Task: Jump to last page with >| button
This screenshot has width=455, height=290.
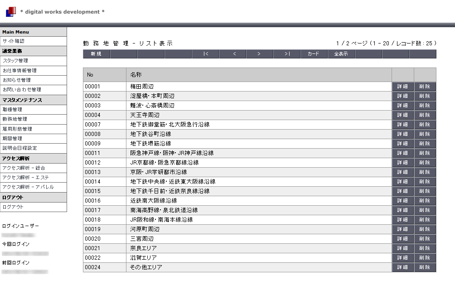Action: click(287, 54)
